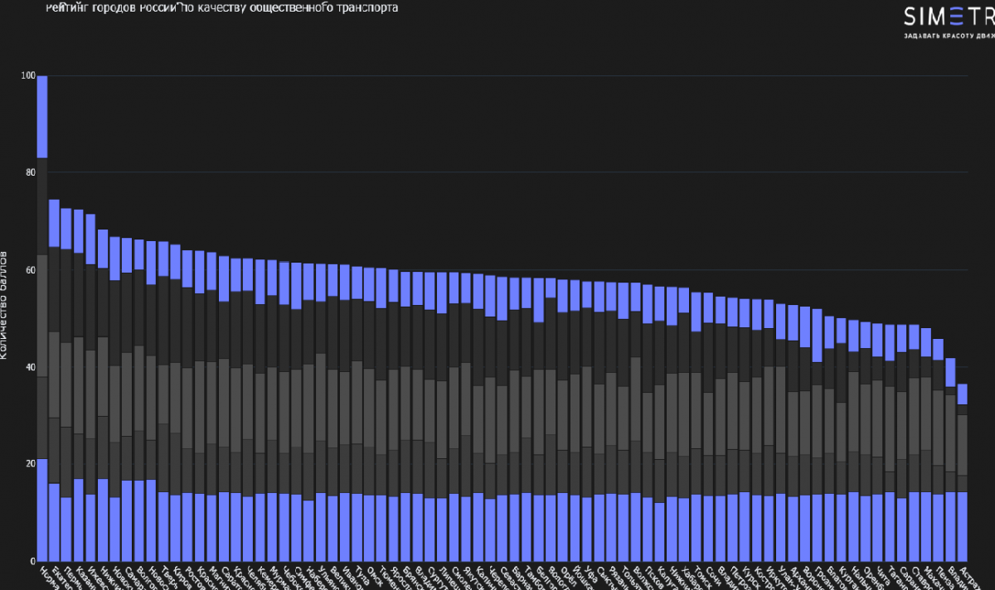This screenshot has width=995, height=590.
Task: Click the y-axis tick label '100'
Action: pyautogui.click(x=28, y=76)
